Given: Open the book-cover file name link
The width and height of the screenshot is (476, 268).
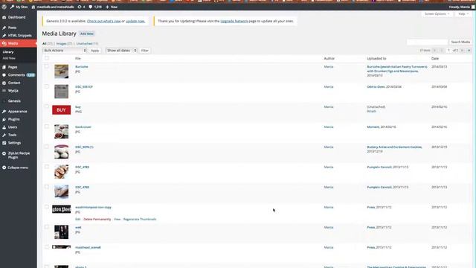Looking at the screenshot, I should [x=83, y=127].
